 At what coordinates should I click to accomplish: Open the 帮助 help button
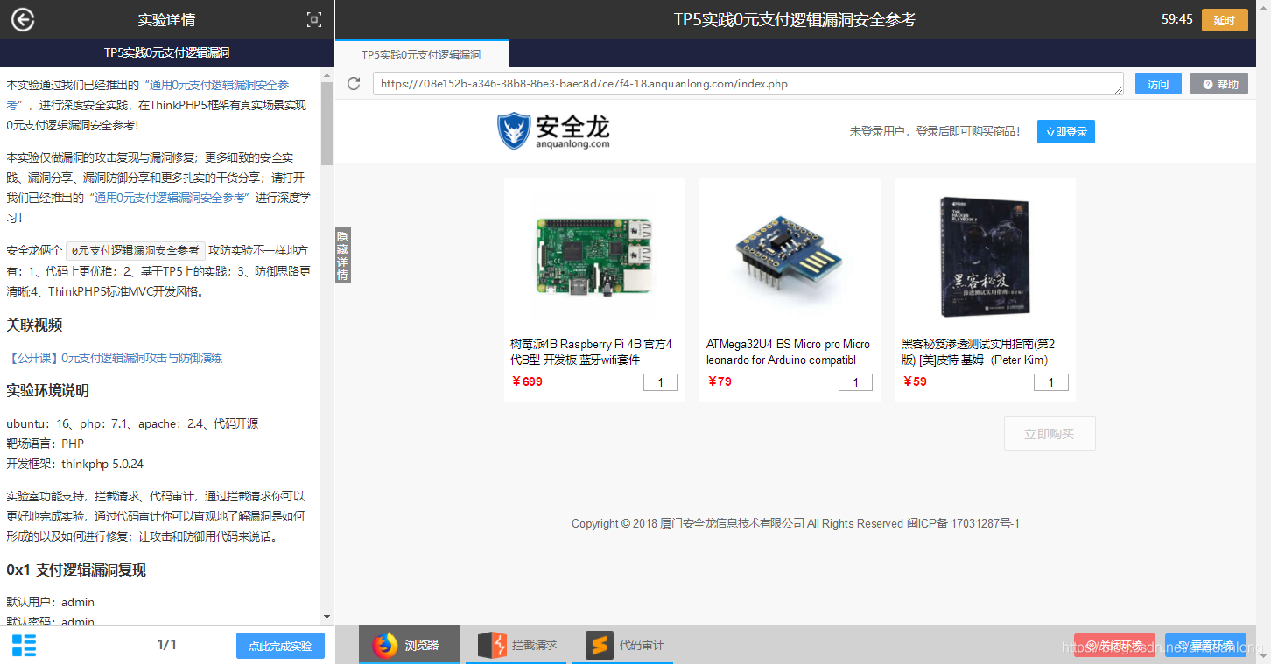click(x=1219, y=84)
